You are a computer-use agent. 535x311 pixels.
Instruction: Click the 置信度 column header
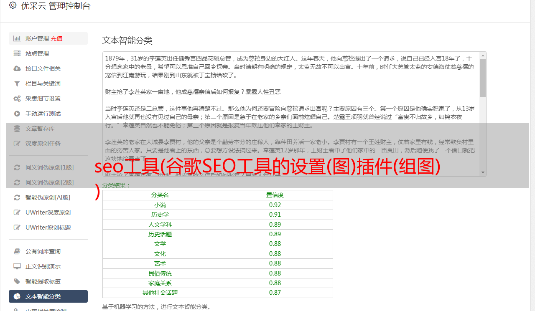point(275,195)
